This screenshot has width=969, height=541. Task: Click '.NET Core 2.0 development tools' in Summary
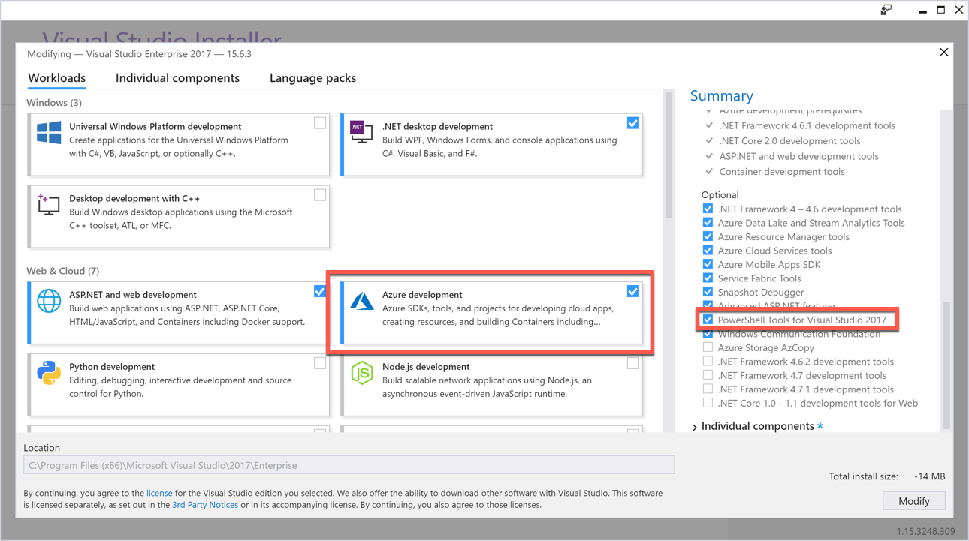click(x=789, y=141)
